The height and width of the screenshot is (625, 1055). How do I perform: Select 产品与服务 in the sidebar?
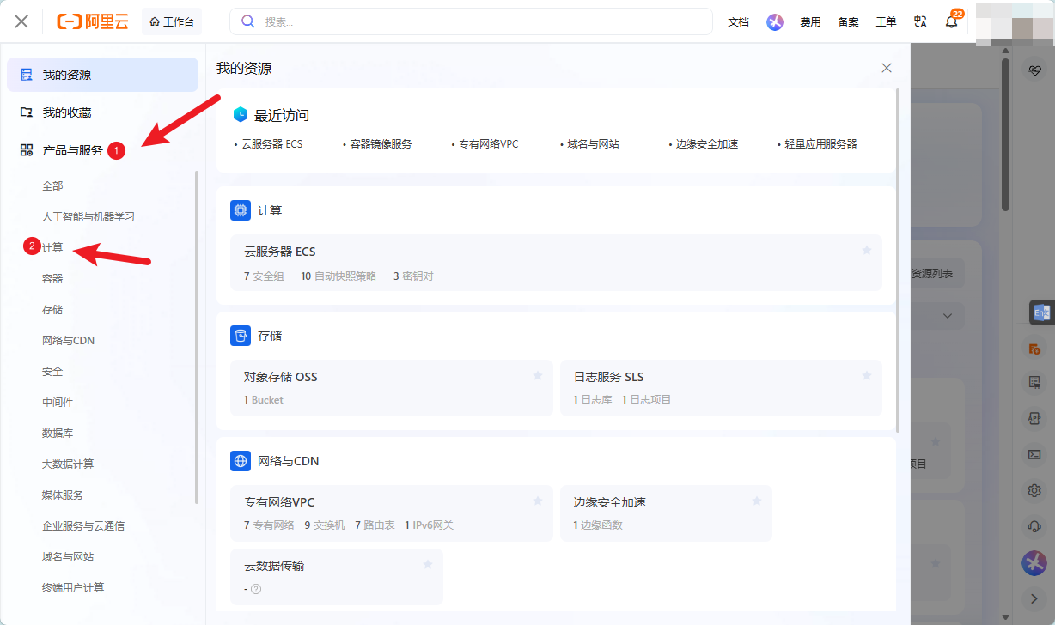(x=73, y=150)
